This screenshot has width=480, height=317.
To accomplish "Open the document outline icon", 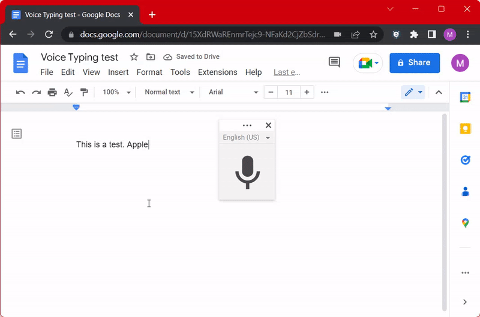I will tap(17, 134).
